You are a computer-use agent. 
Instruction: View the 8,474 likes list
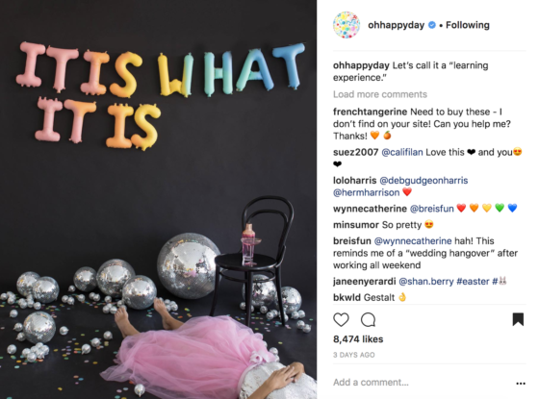[x=358, y=339]
